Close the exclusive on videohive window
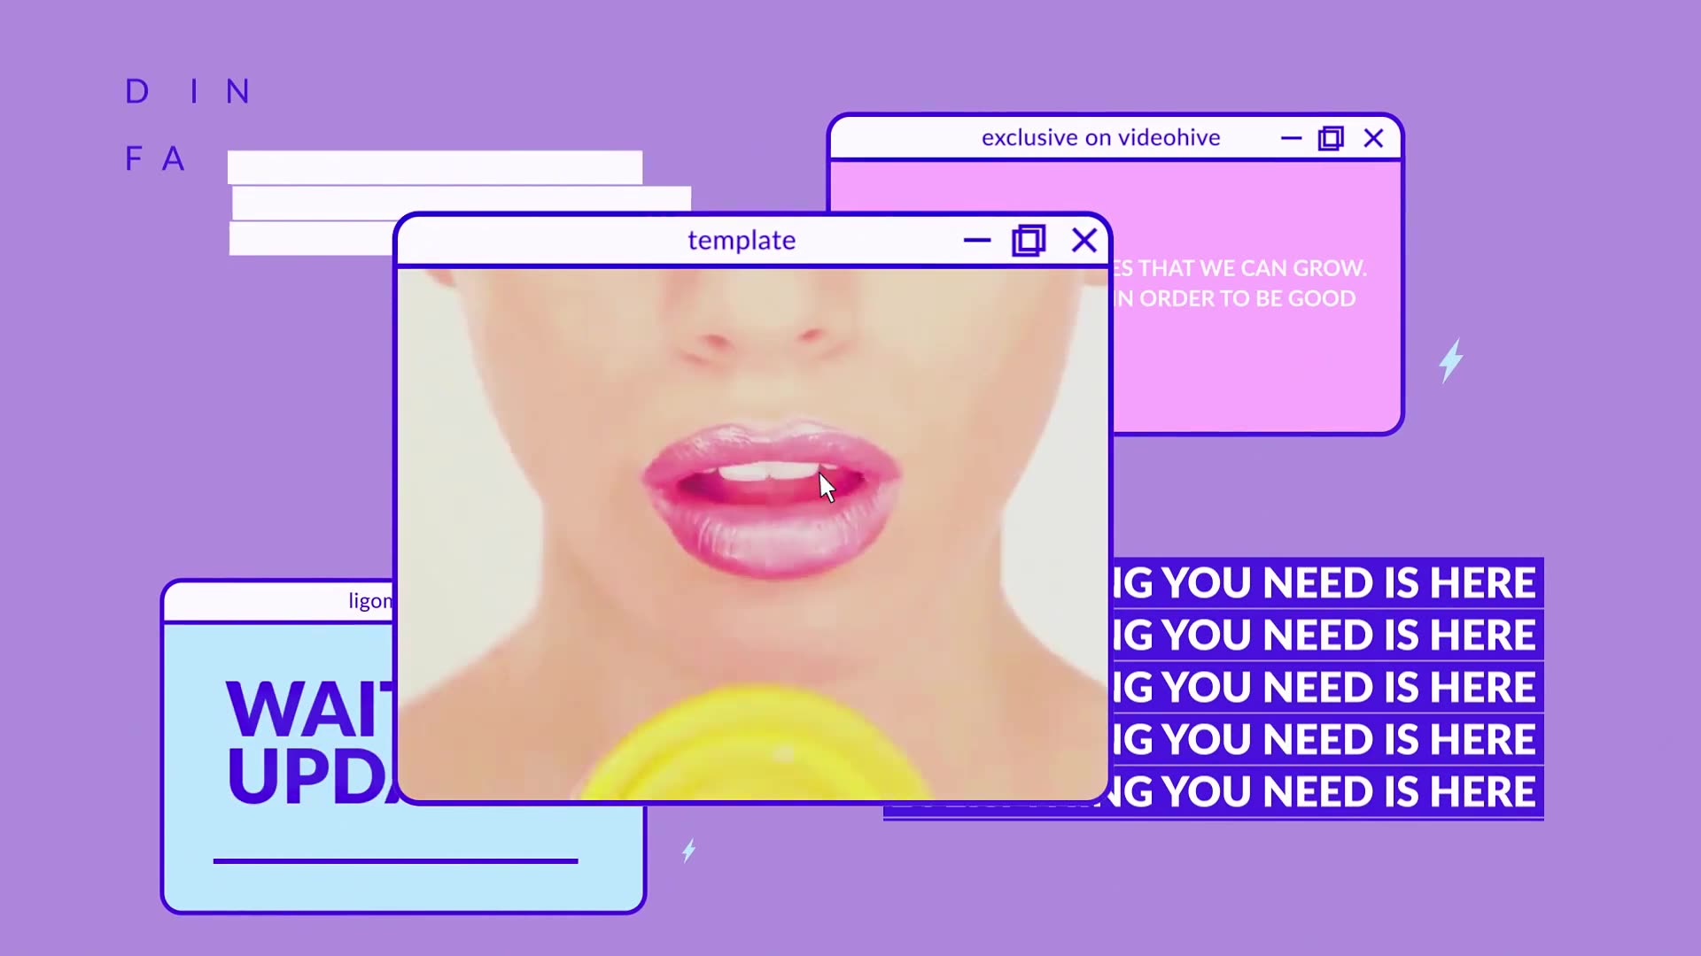Image resolution: width=1701 pixels, height=956 pixels. [1372, 138]
